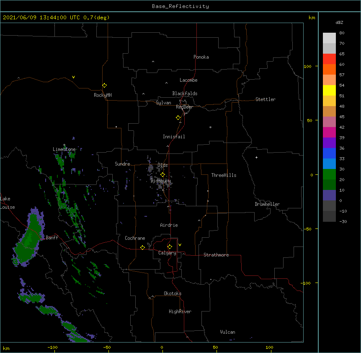Click the yellow V marker northwest of RockyMH
This screenshot has width=361, height=353.
[73, 77]
